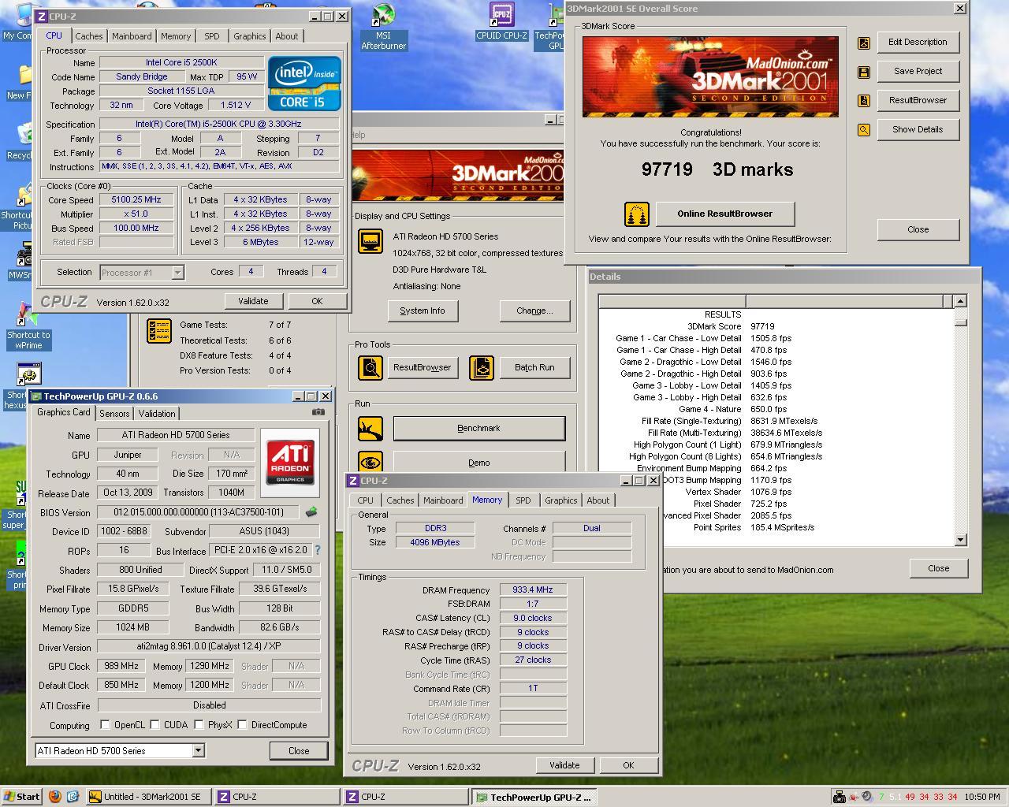The image size is (1009, 807).
Task: Enable the CUDA checkbox in GPU-Z
Action: [x=155, y=724]
